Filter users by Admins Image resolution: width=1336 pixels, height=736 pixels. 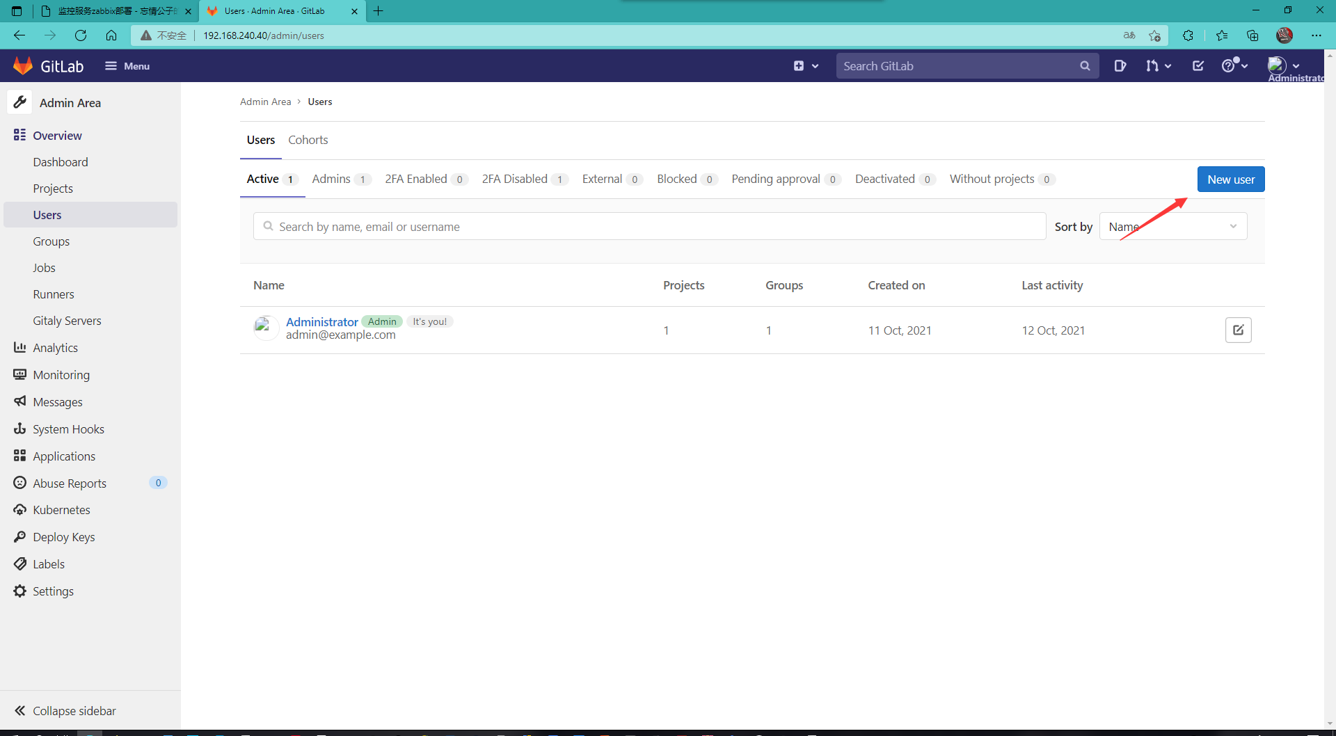point(332,179)
